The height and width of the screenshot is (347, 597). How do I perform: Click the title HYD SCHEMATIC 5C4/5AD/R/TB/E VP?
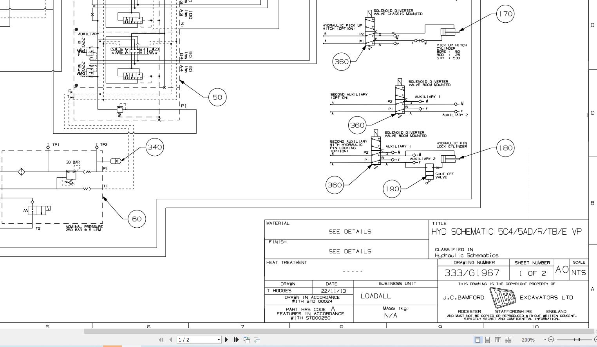pos(507,232)
